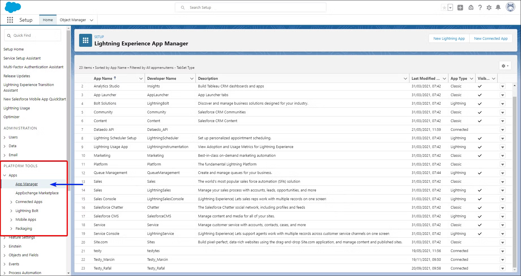The width and height of the screenshot is (521, 276).
Task: Switch to the Home tab
Action: [x=48, y=20]
